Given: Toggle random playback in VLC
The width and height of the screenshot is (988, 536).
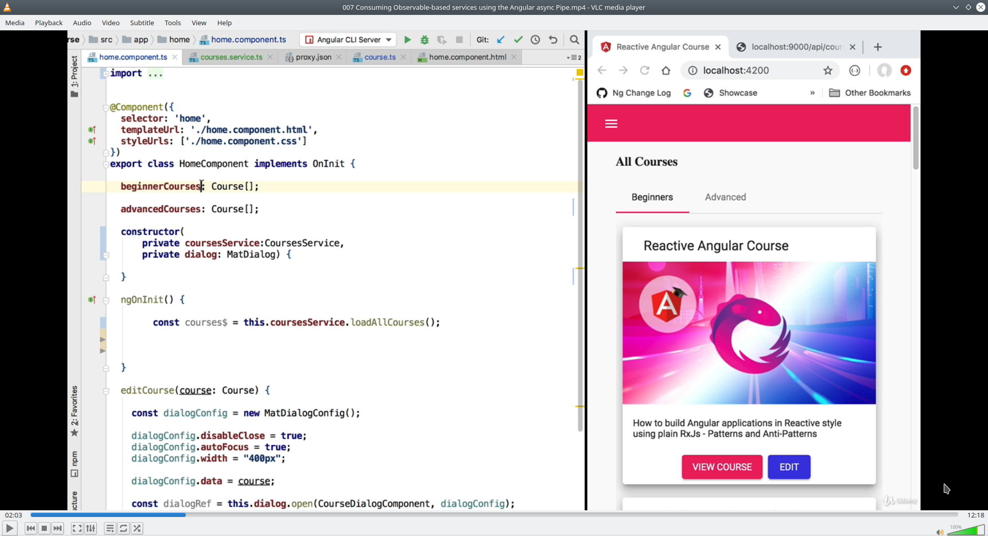Looking at the screenshot, I should click(137, 528).
